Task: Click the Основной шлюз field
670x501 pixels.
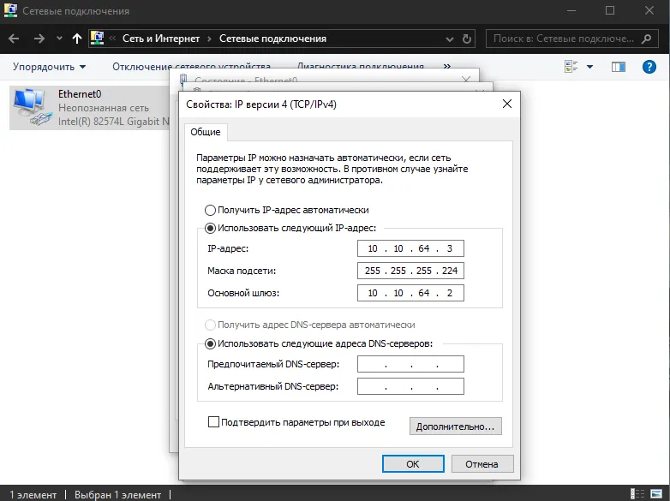Action: coord(410,293)
